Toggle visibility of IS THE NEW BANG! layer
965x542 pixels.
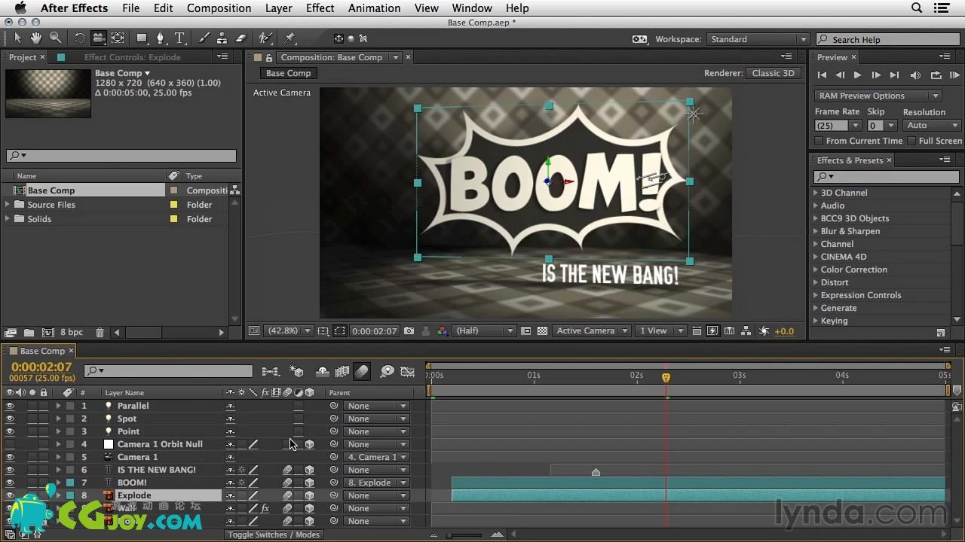pos(10,470)
